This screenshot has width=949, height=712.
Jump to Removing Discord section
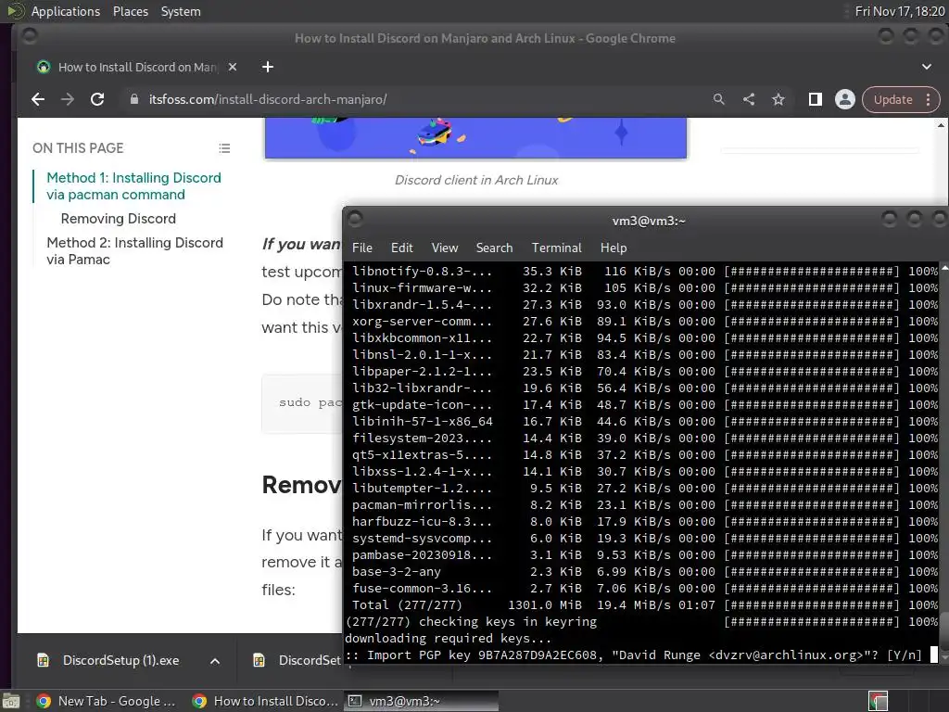tap(119, 219)
